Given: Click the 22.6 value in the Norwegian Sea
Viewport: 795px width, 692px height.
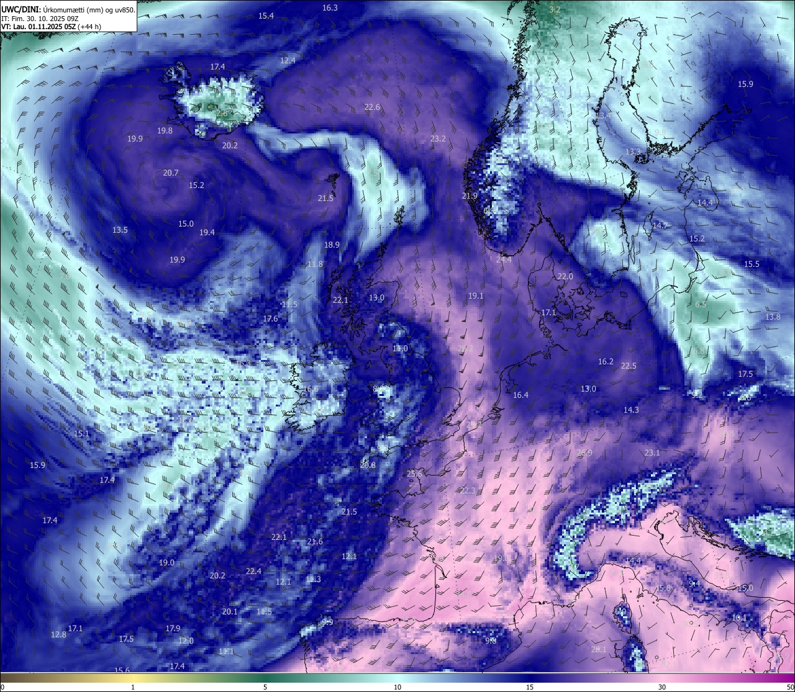Looking at the screenshot, I should pos(372,107).
